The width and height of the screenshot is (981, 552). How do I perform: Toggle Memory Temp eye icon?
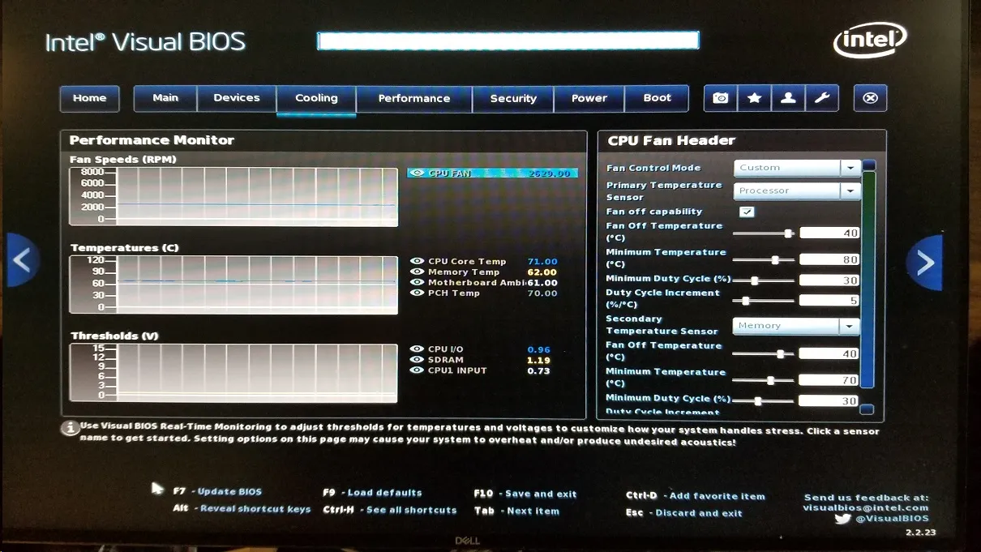[x=418, y=272]
